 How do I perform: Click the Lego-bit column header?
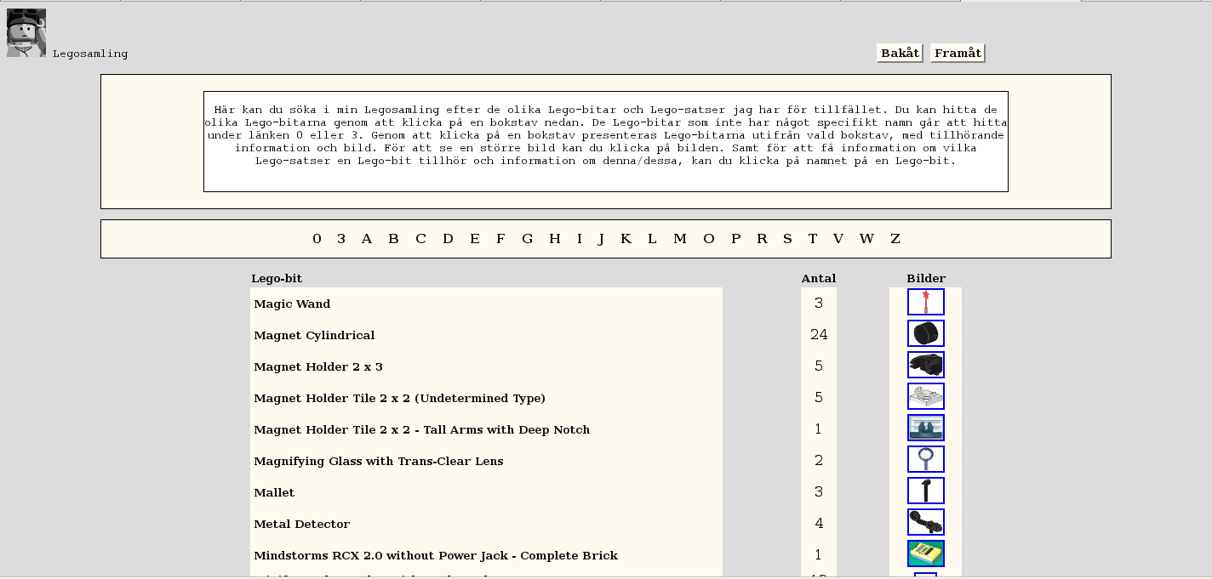point(277,278)
